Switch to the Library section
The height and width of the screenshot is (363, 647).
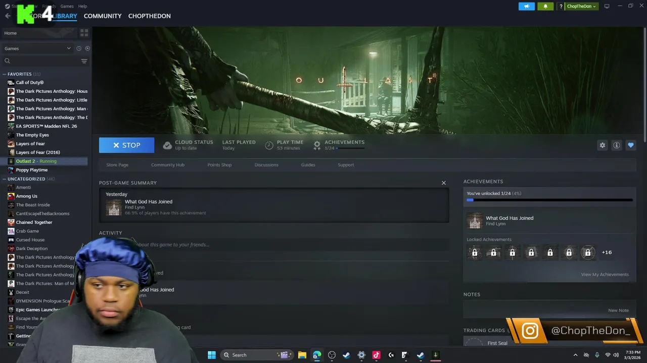[65, 16]
